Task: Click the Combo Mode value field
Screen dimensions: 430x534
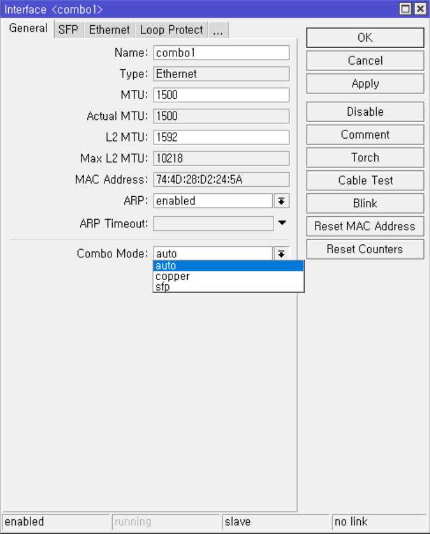Action: (x=213, y=253)
